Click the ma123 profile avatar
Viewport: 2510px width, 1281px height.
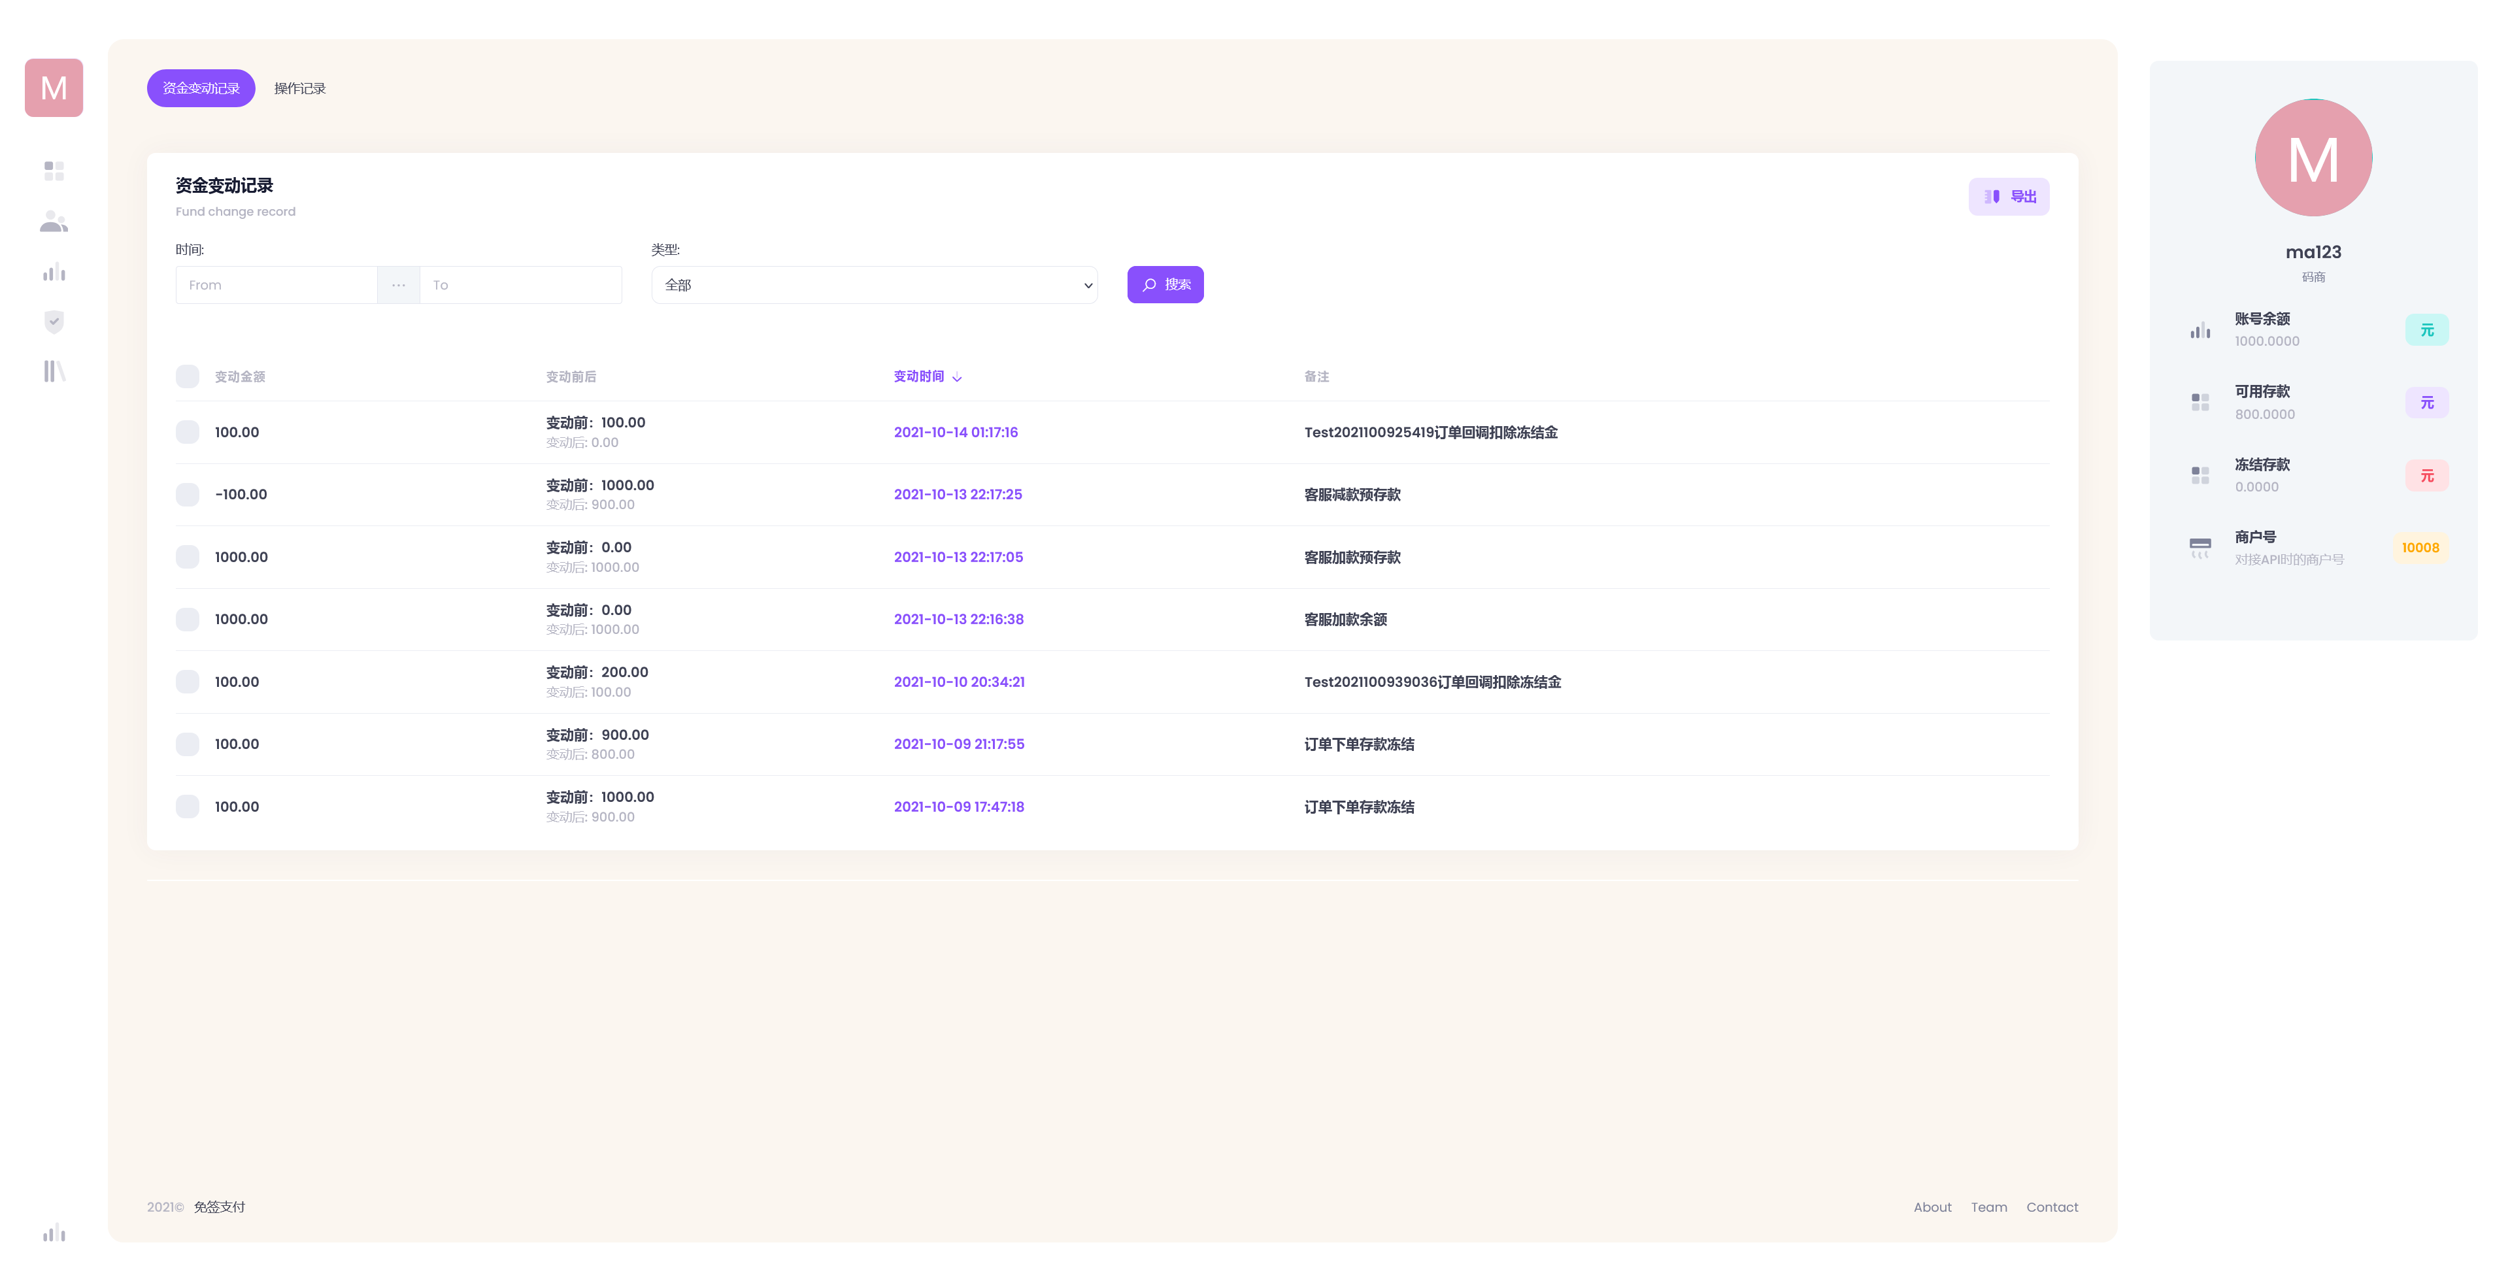[2313, 157]
